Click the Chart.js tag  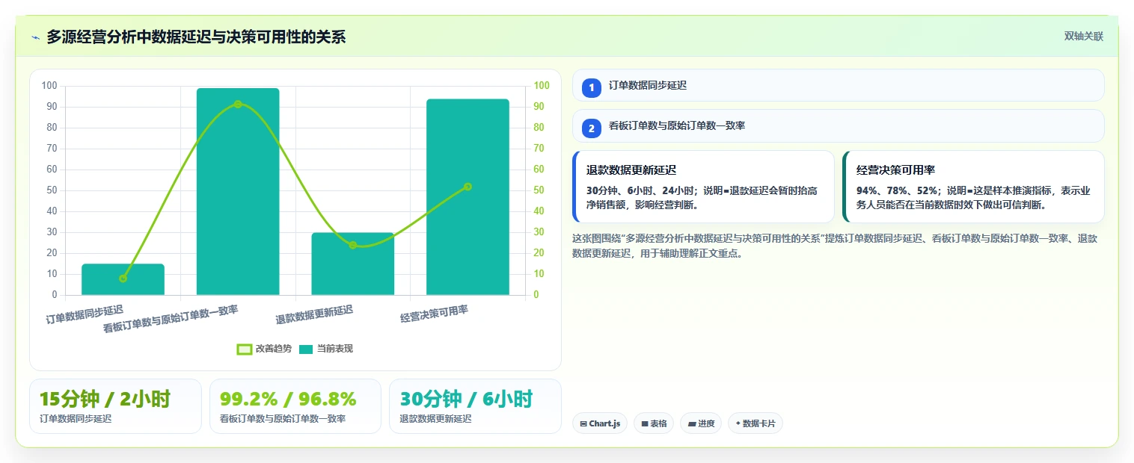(600, 423)
